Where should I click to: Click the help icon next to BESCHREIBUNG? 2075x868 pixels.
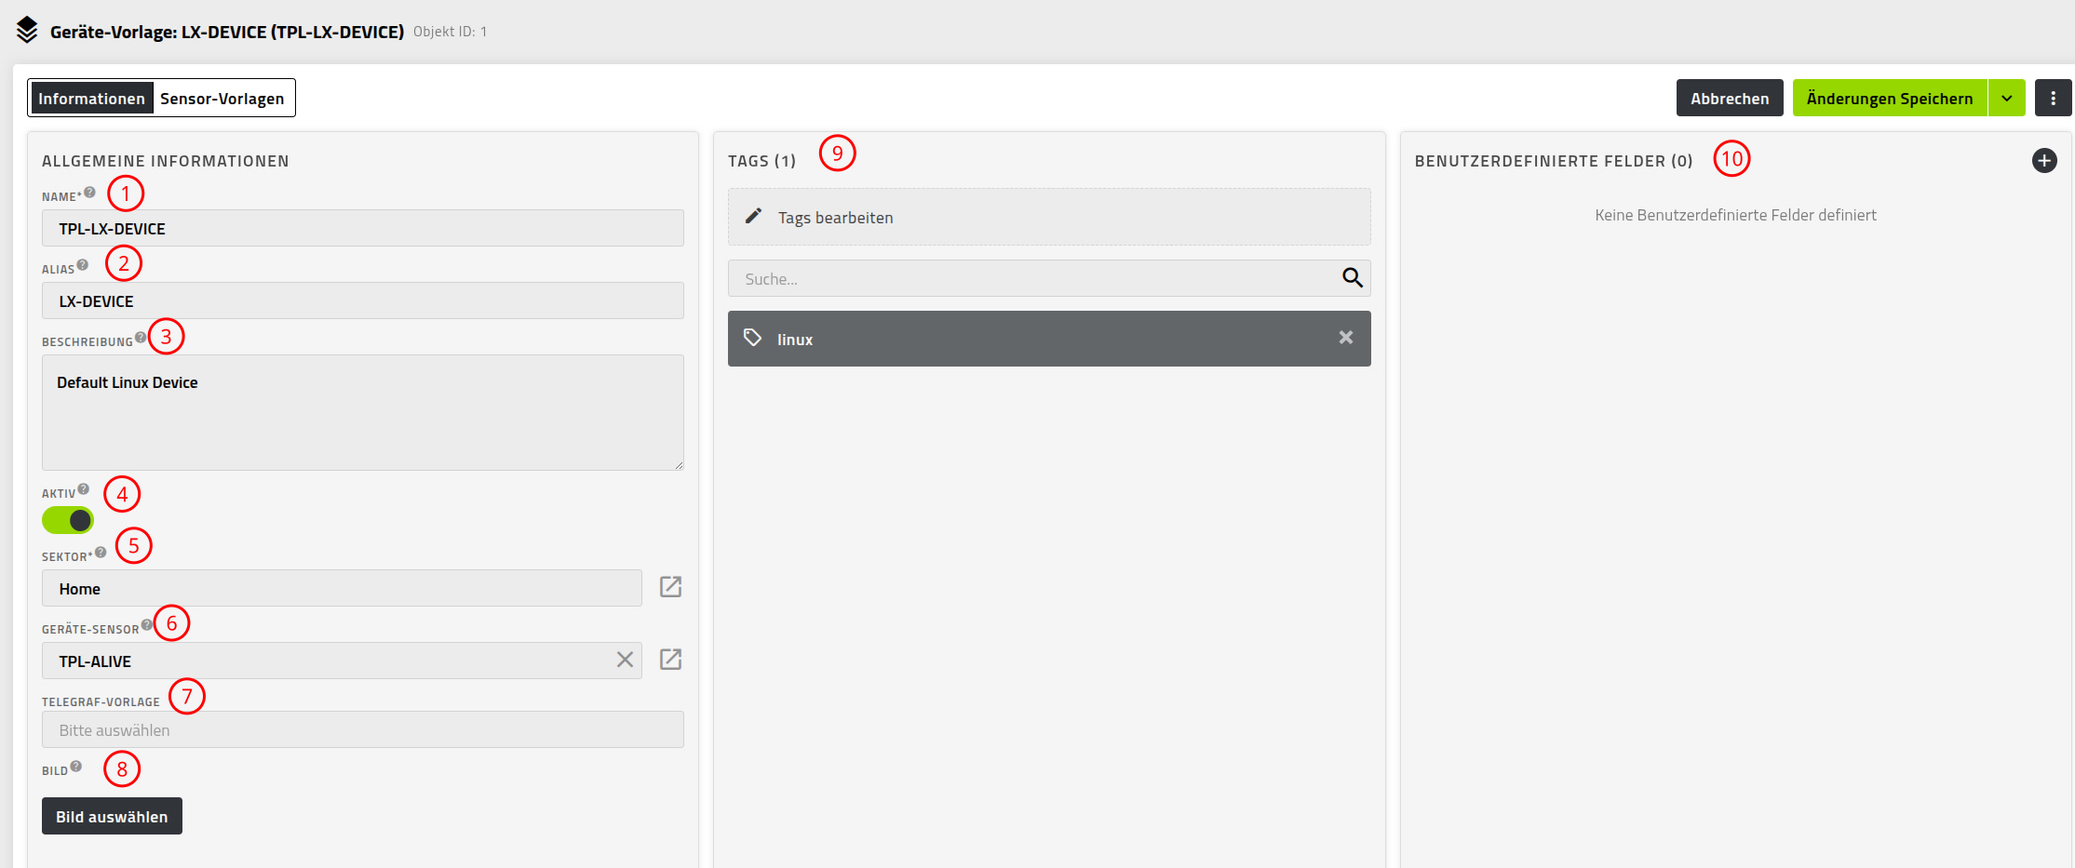pyautogui.click(x=141, y=338)
